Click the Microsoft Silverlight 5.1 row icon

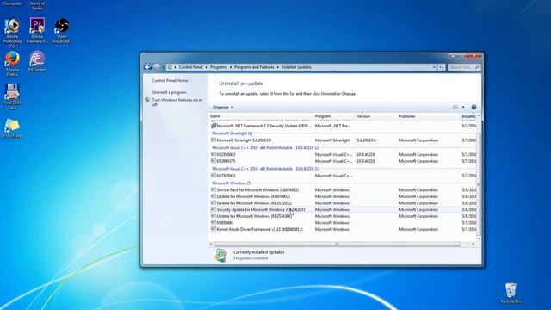(x=214, y=139)
